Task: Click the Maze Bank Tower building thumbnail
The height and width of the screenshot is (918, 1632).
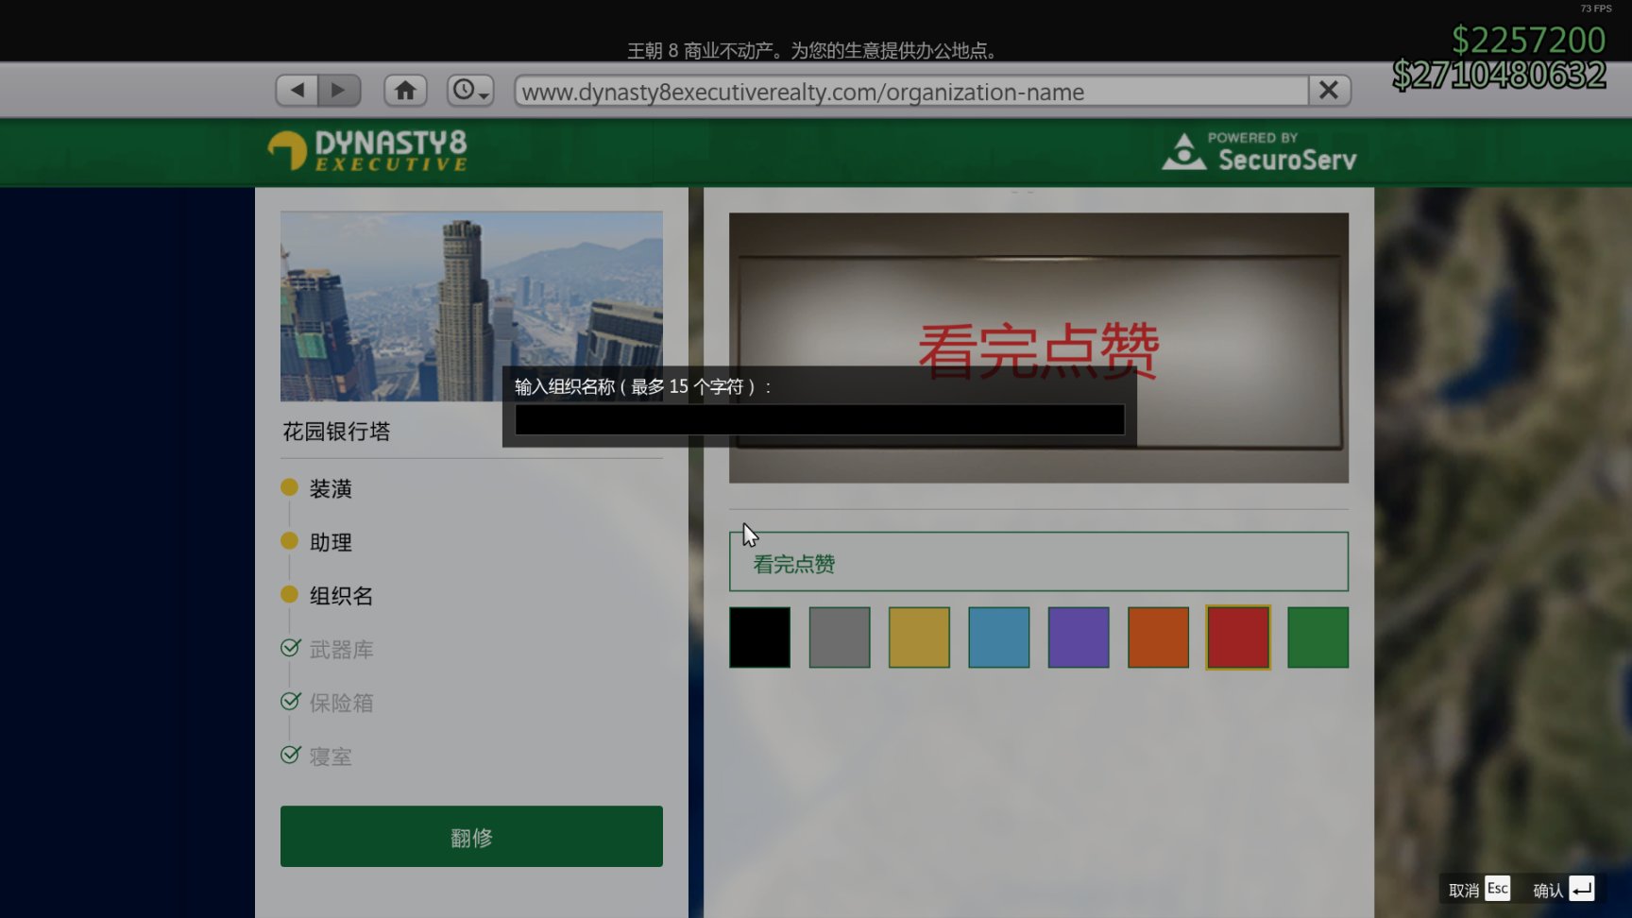Action: [x=471, y=306]
